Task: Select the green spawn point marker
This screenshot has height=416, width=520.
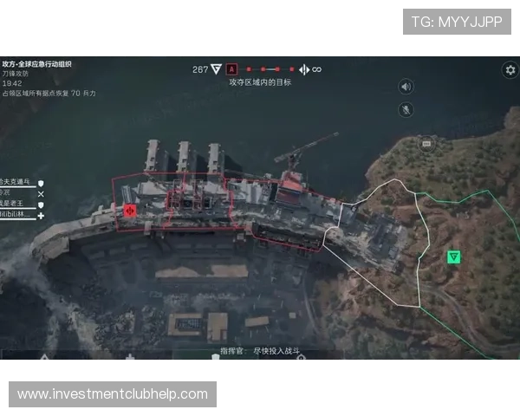Action: click(453, 257)
